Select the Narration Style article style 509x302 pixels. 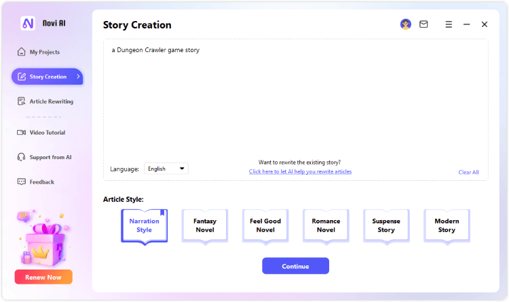[x=144, y=226]
